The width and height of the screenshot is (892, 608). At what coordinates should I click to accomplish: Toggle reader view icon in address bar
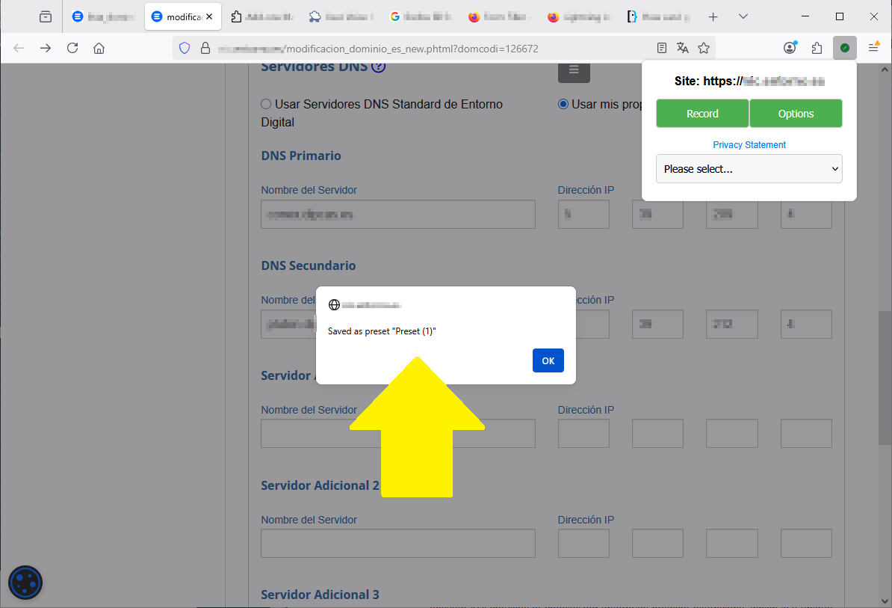661,48
